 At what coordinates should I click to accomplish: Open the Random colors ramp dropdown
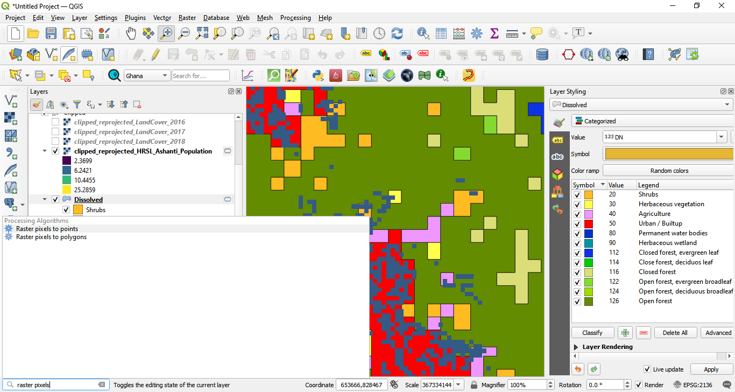669,171
